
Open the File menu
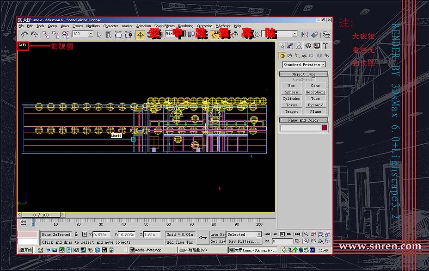tap(21, 26)
